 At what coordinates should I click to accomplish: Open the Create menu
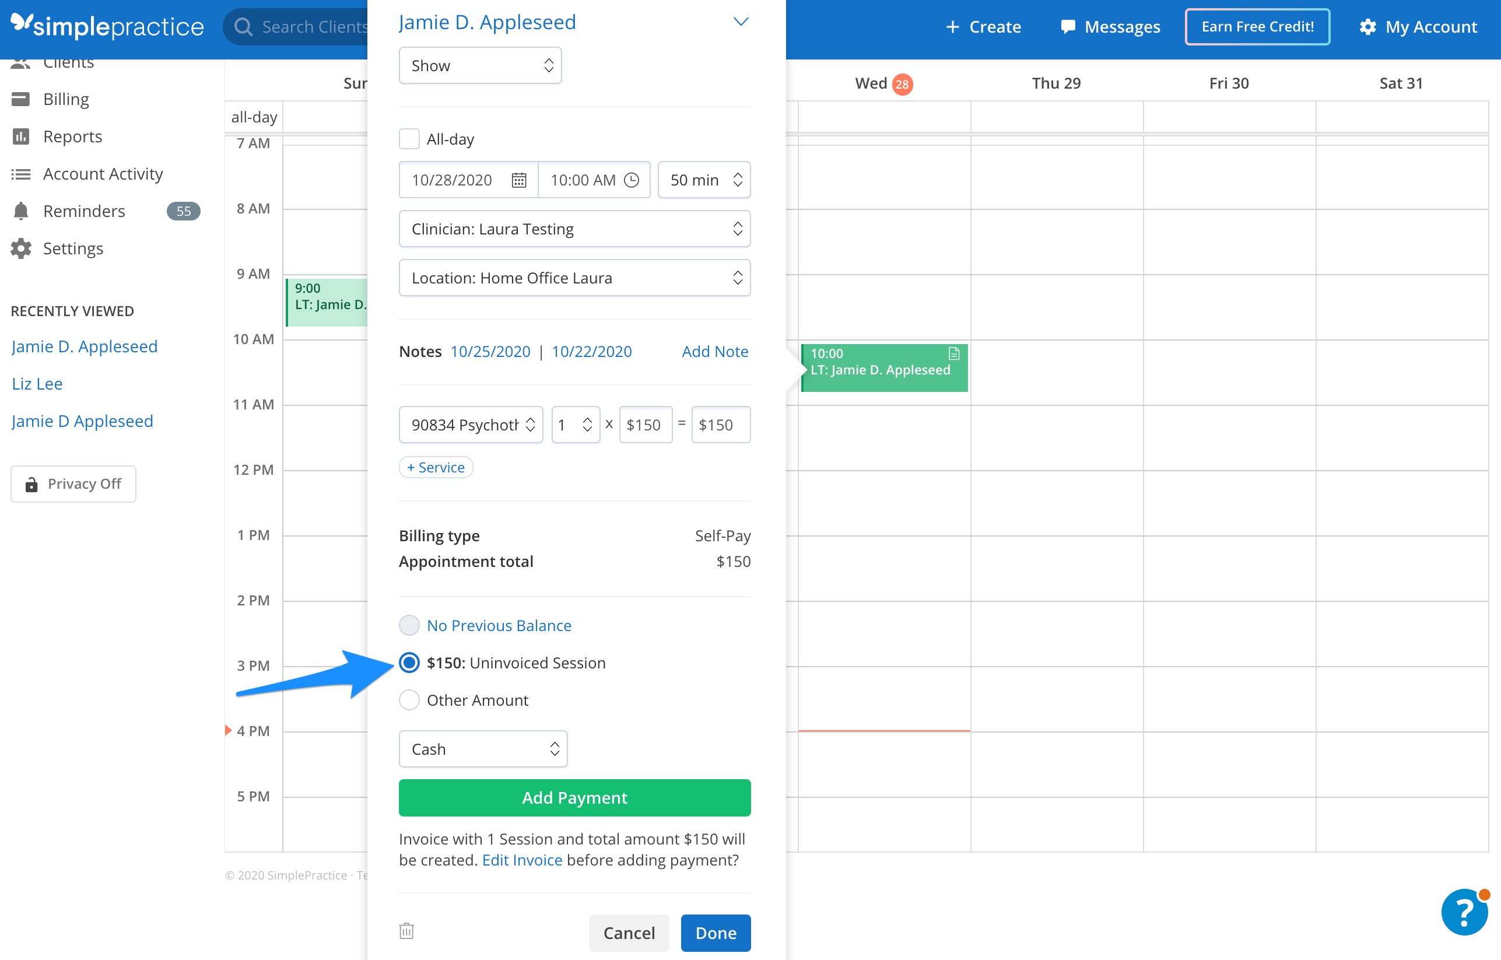tap(983, 26)
